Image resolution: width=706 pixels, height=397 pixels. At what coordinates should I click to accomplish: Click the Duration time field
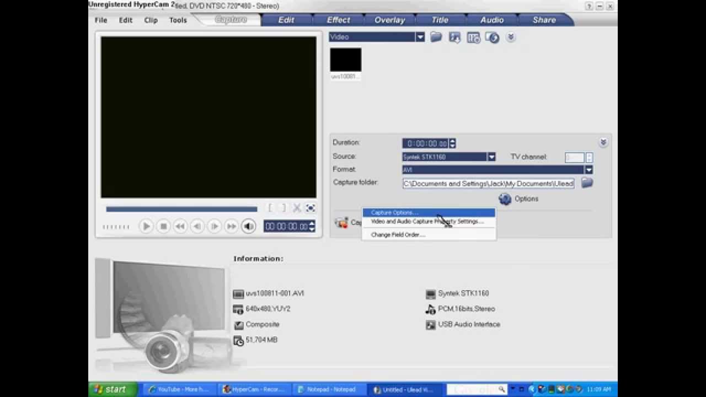pyautogui.click(x=425, y=143)
